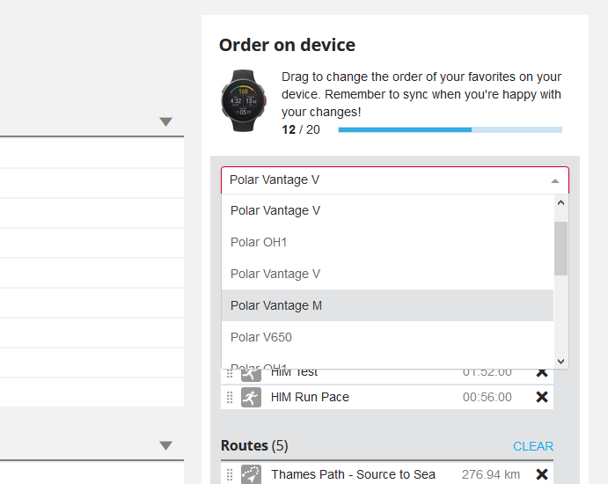Collapse the device selector combo box arrow
Image resolution: width=608 pixels, height=484 pixels.
(554, 180)
